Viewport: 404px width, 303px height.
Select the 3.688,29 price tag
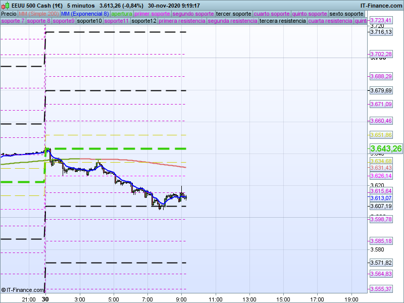tap(381, 76)
